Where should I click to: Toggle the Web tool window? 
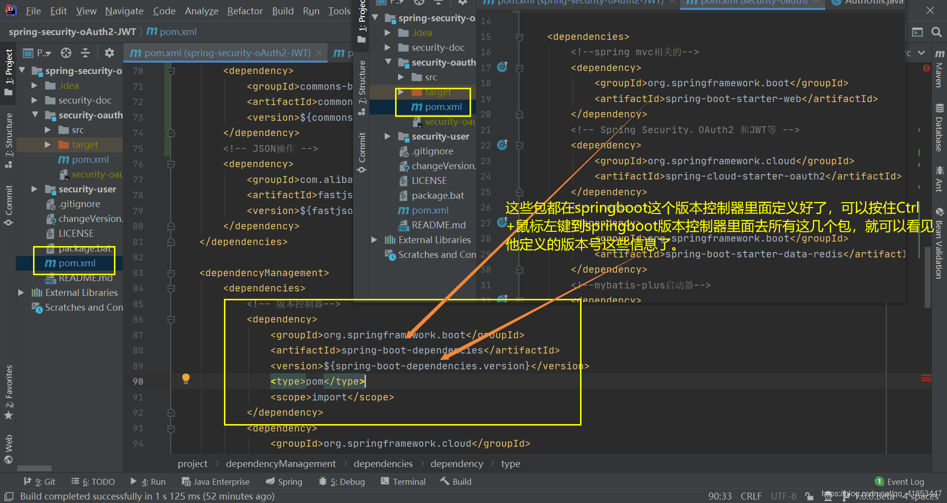[8, 449]
